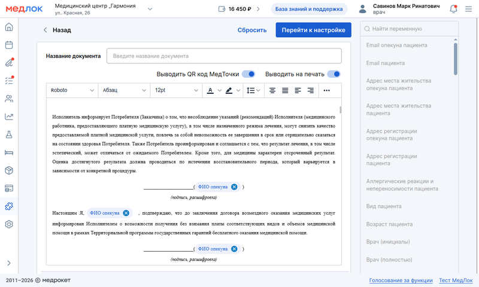Viewport: 479px width, 287px height.
Task: Select variable Адрес места жительства опекуна пациента
Action: [x=399, y=84]
